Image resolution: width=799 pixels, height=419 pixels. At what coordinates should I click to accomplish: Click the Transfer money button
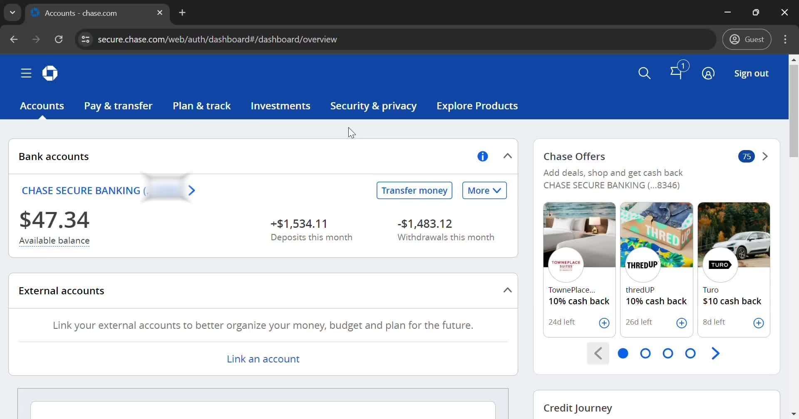[x=414, y=190]
